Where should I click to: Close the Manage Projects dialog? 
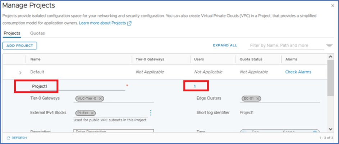pos(332,6)
